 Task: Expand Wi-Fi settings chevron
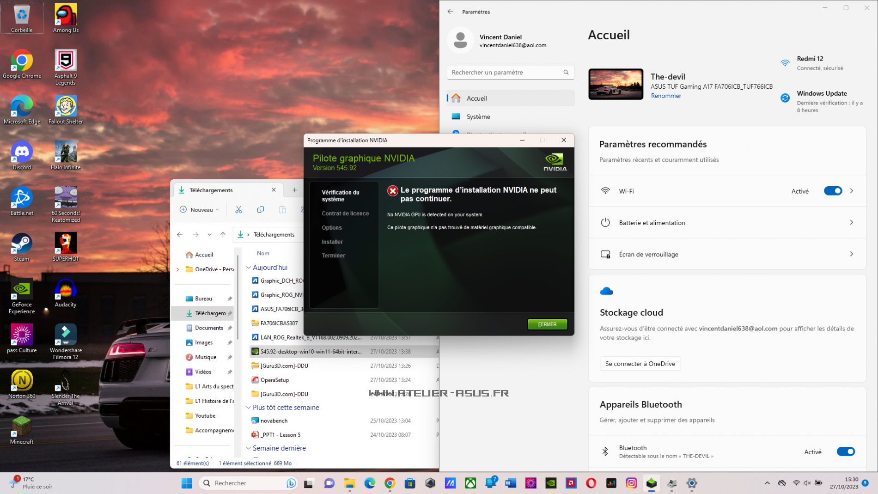pos(852,191)
